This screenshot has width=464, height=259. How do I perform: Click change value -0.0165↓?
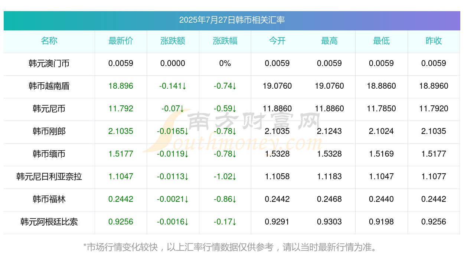pos(173,131)
